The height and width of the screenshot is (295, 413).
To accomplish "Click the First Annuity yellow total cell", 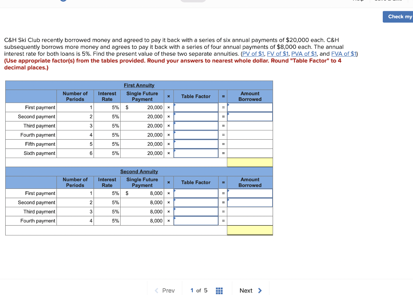I will coord(250,162).
